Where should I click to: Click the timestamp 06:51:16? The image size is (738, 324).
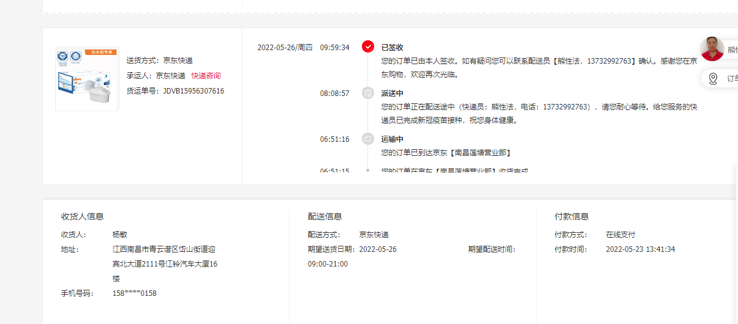coord(334,139)
